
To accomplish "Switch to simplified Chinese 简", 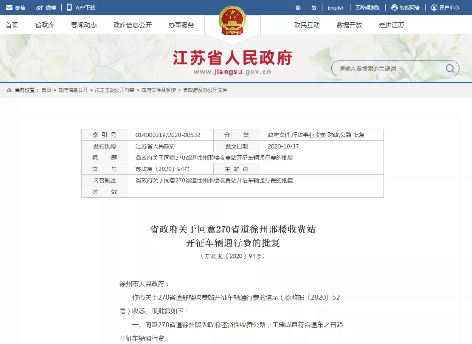I will [x=298, y=7].
